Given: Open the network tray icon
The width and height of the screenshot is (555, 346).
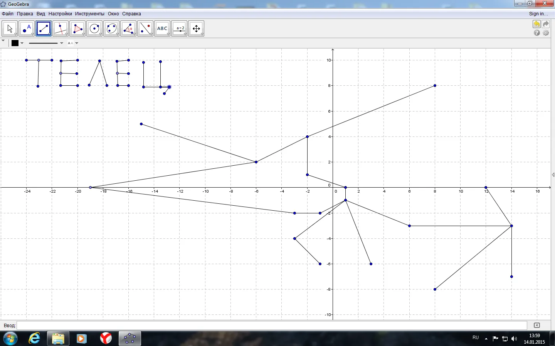Looking at the screenshot, I should coord(505,339).
